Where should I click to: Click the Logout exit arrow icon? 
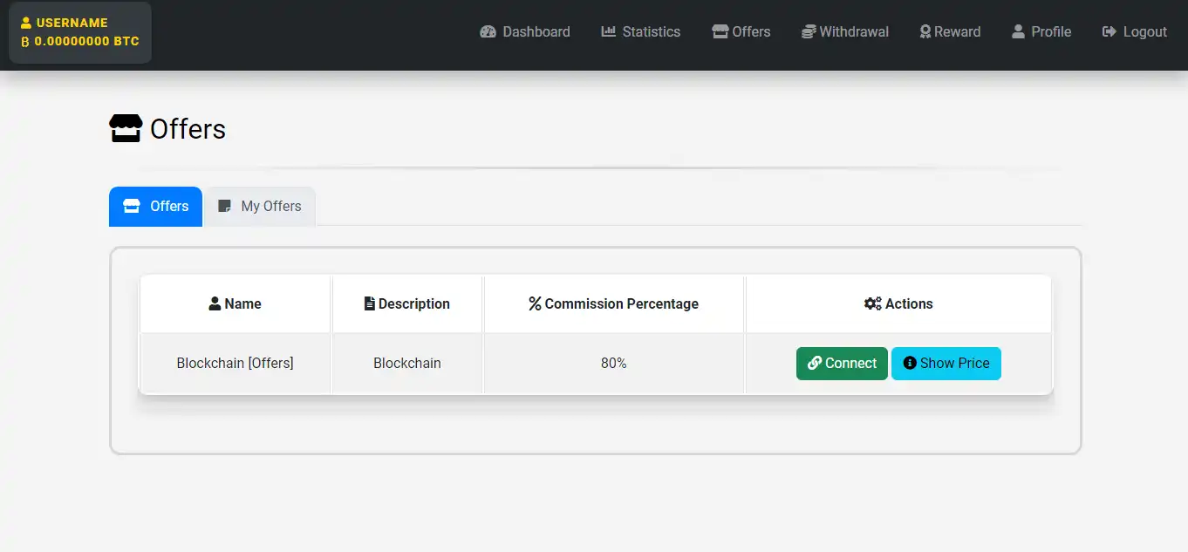pos(1109,32)
